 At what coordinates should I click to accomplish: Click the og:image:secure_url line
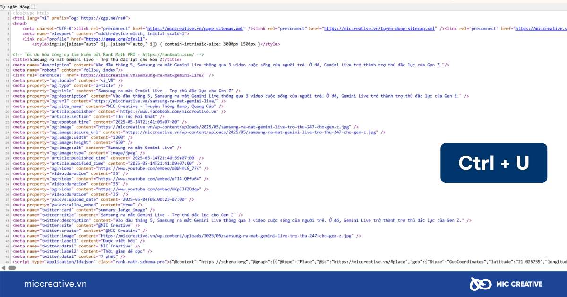coord(199,132)
